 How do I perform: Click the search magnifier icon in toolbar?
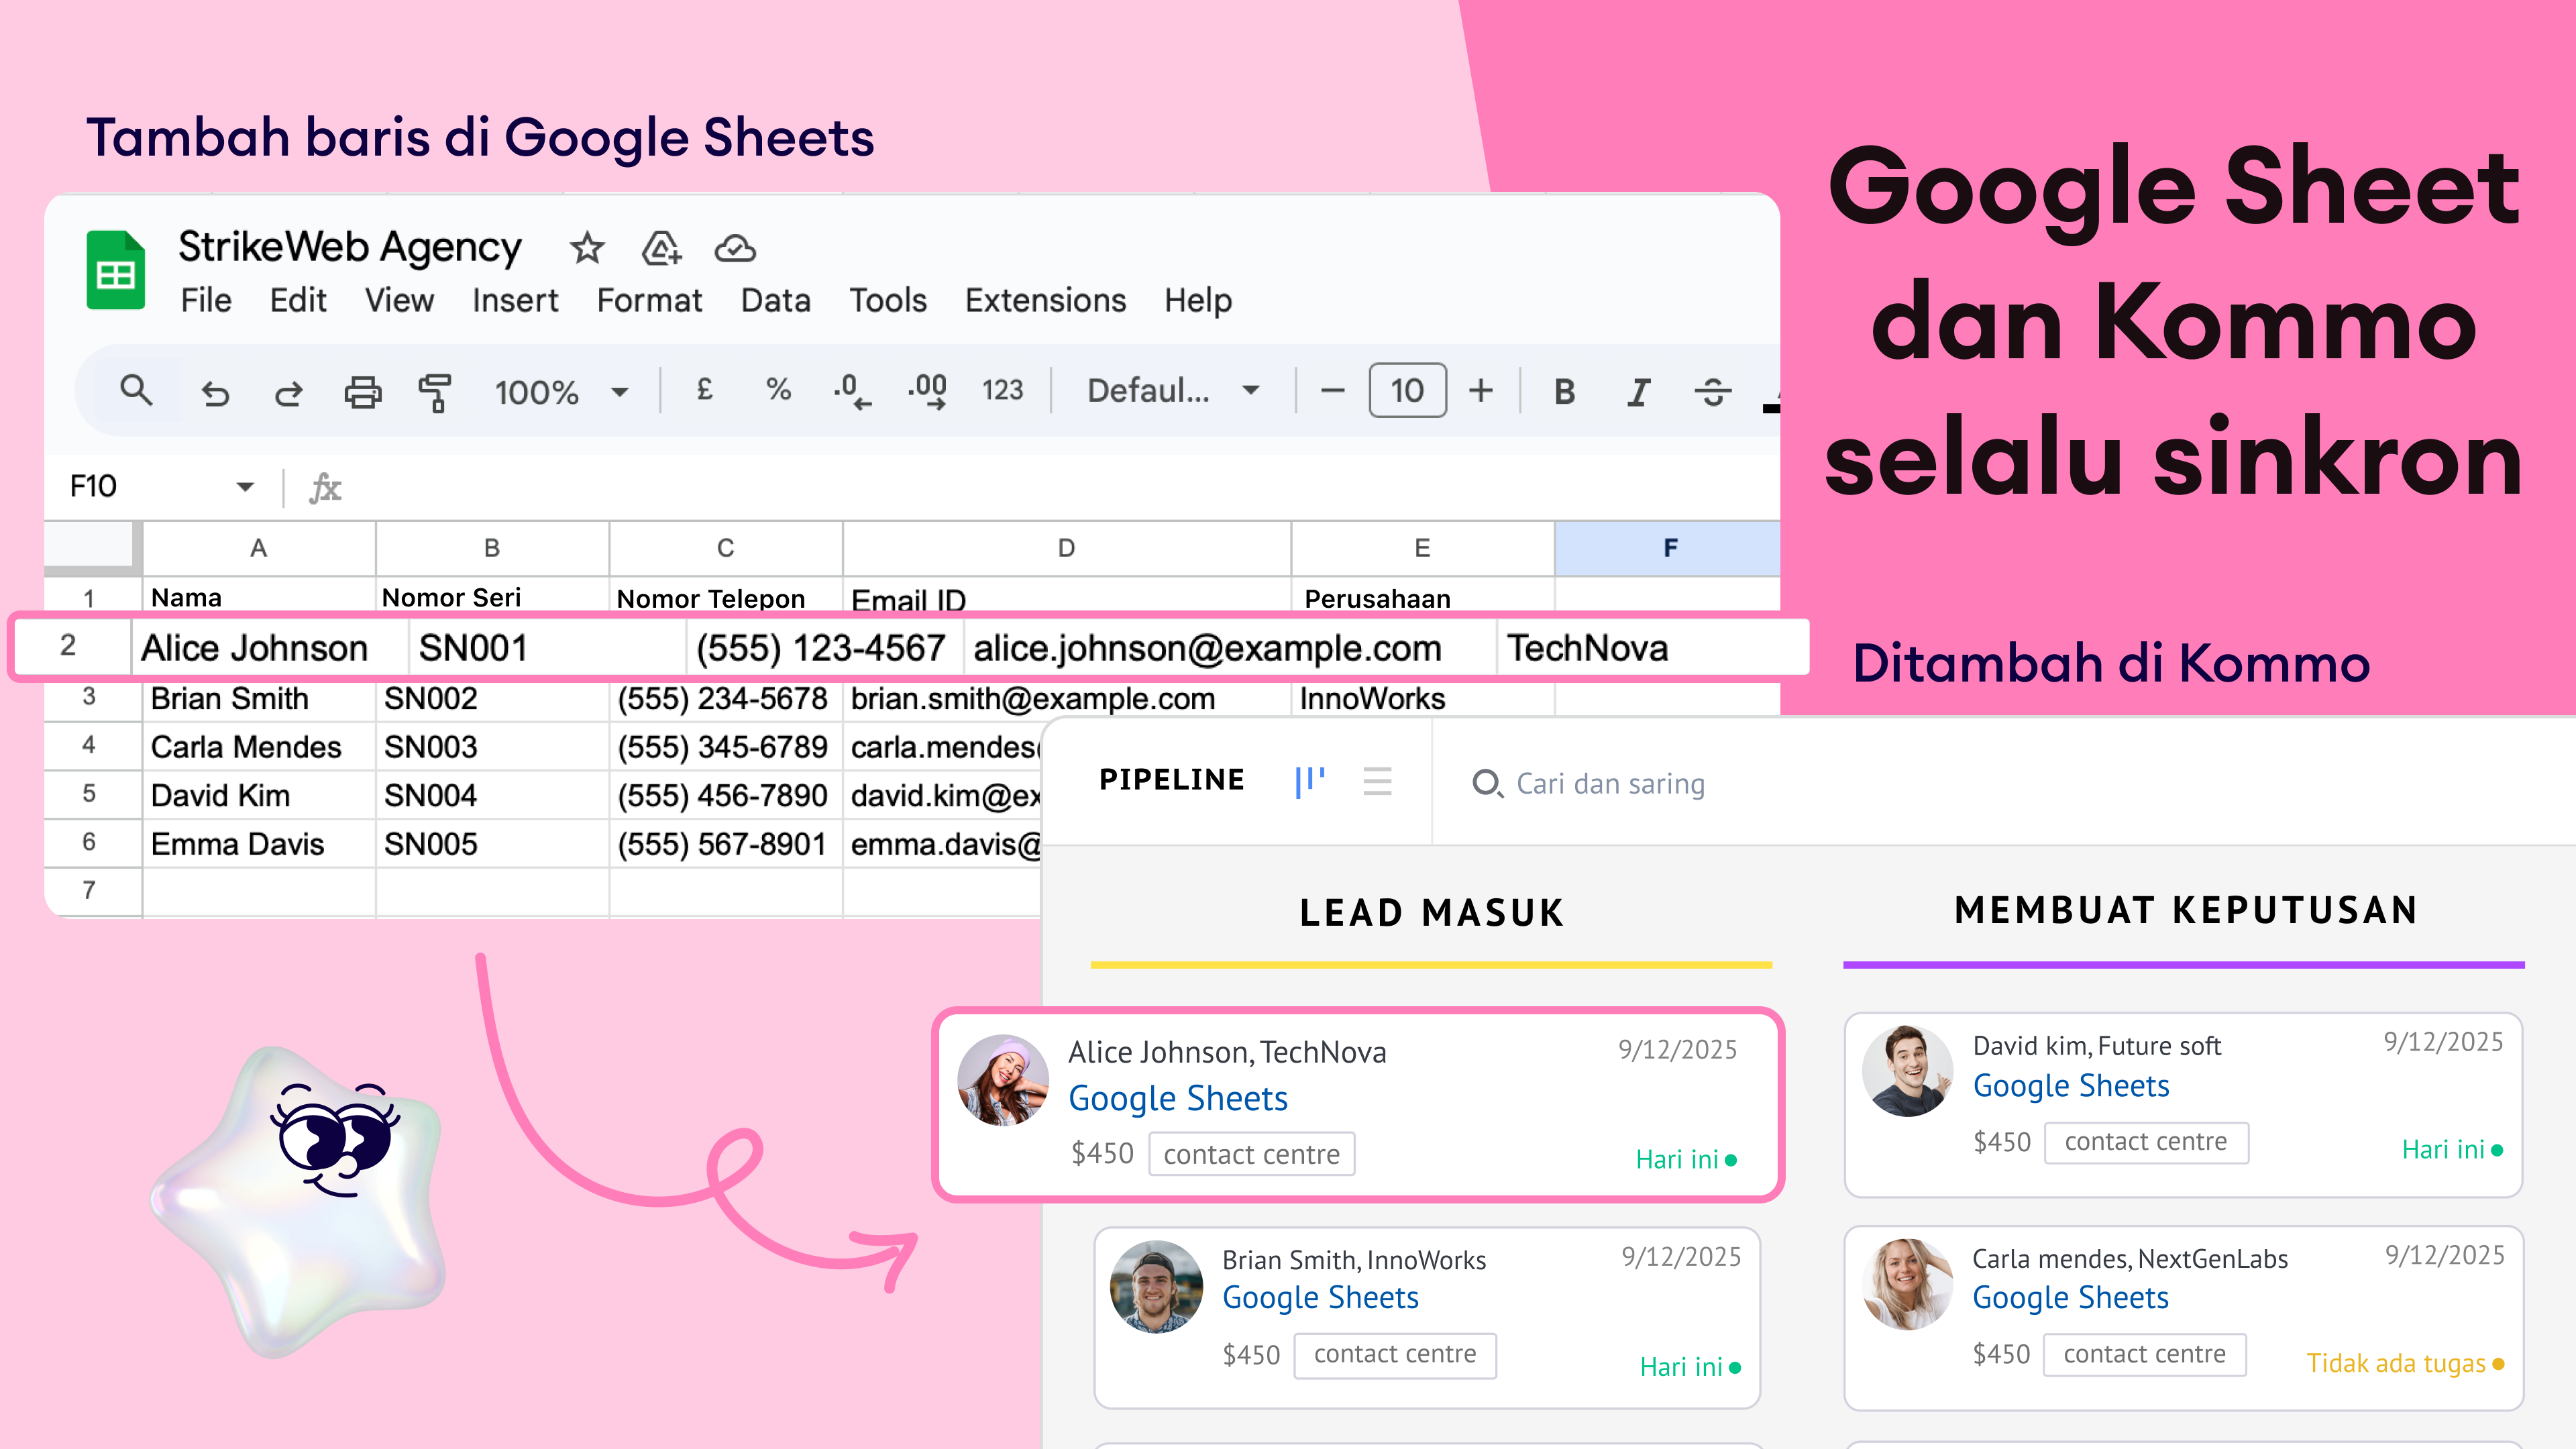pyautogui.click(x=136, y=390)
